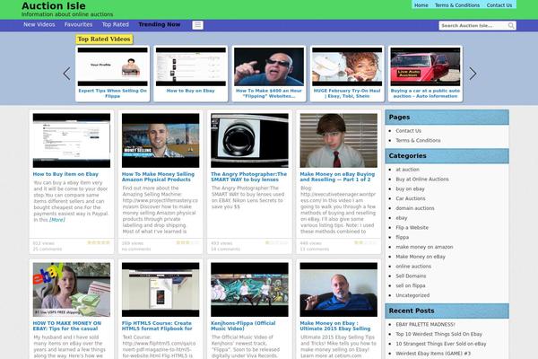The height and width of the screenshot is (359, 538).
Task: Open 'How to Buy item on Ebay' post thumbnail
Action: point(72,141)
